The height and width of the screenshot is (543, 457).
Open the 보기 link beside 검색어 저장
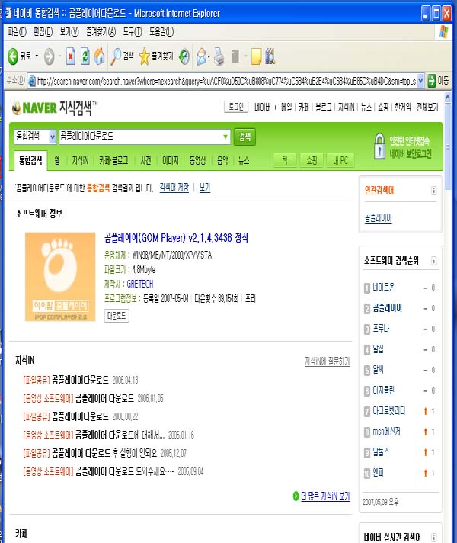tap(205, 188)
